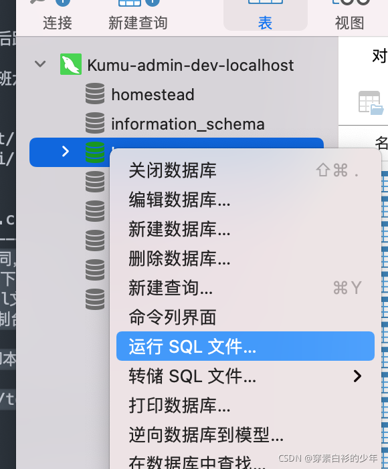The height and width of the screenshot is (469, 388).
Task: Click the homestead database icon
Action: tap(95, 94)
